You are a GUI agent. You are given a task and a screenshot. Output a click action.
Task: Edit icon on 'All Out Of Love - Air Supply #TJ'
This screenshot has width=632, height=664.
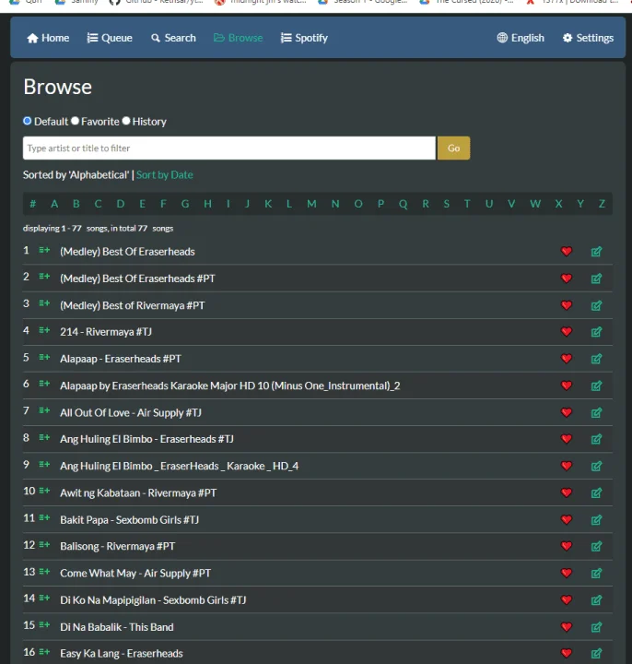[596, 412]
